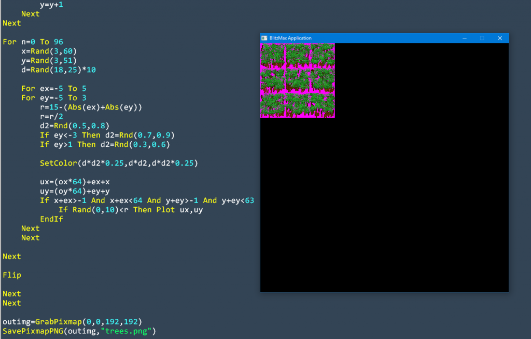The image size is (531, 339).
Task: Click the "outimg=GrabPixmap(0,0,192,192)" line
Action: (x=73, y=322)
